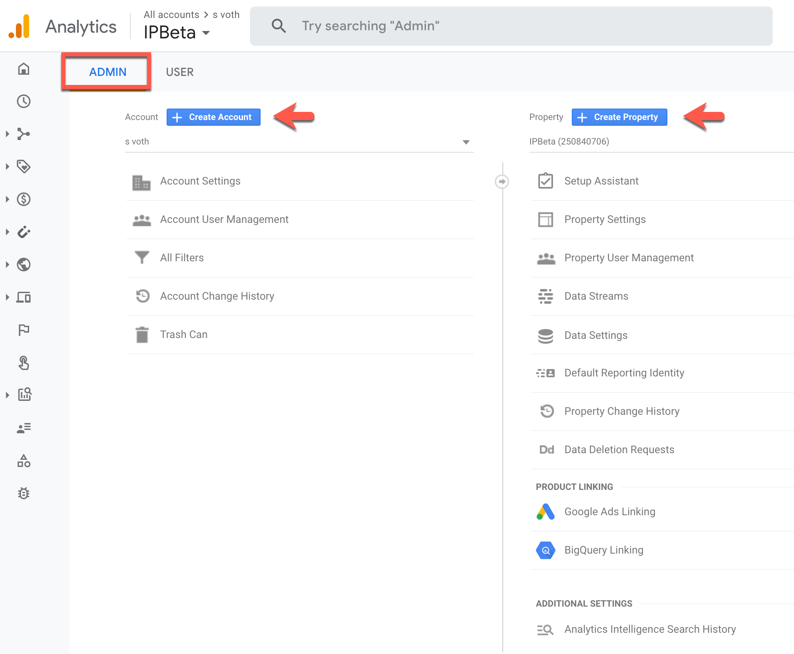The height and width of the screenshot is (654, 794).
Task: Open the 's voth' account dropdown
Action: pos(299,142)
